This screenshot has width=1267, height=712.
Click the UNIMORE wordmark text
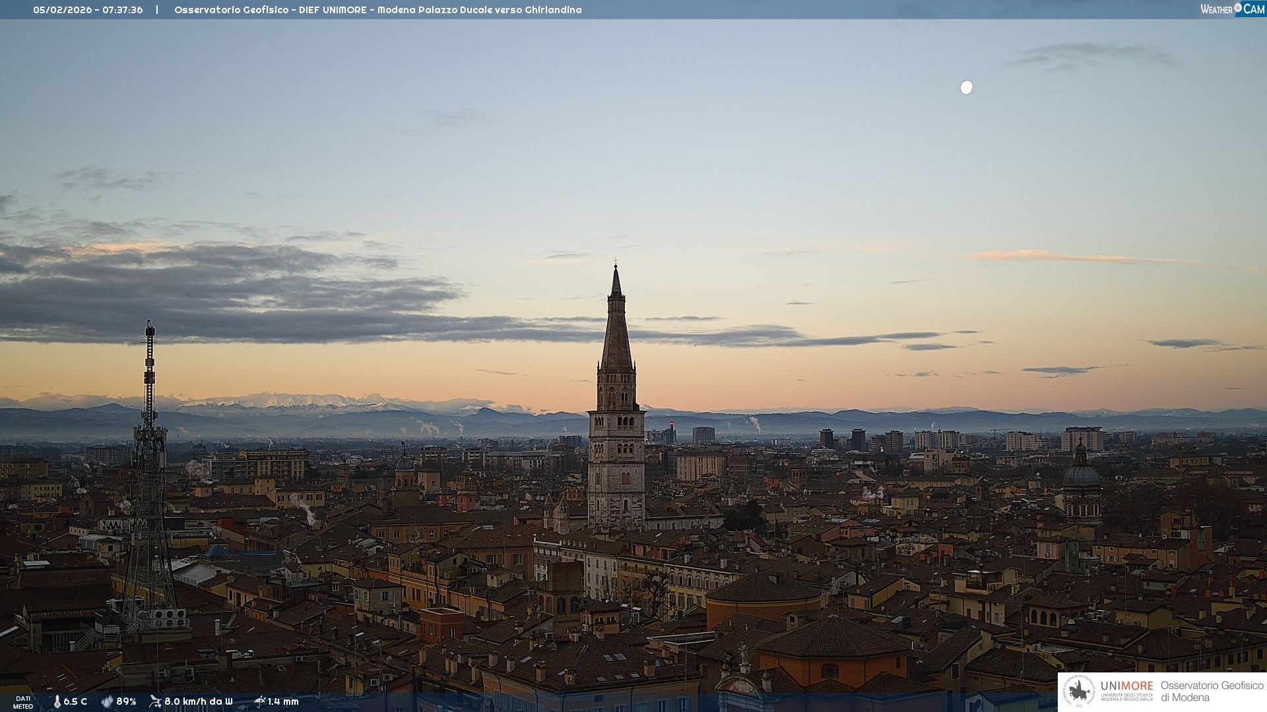(1126, 686)
